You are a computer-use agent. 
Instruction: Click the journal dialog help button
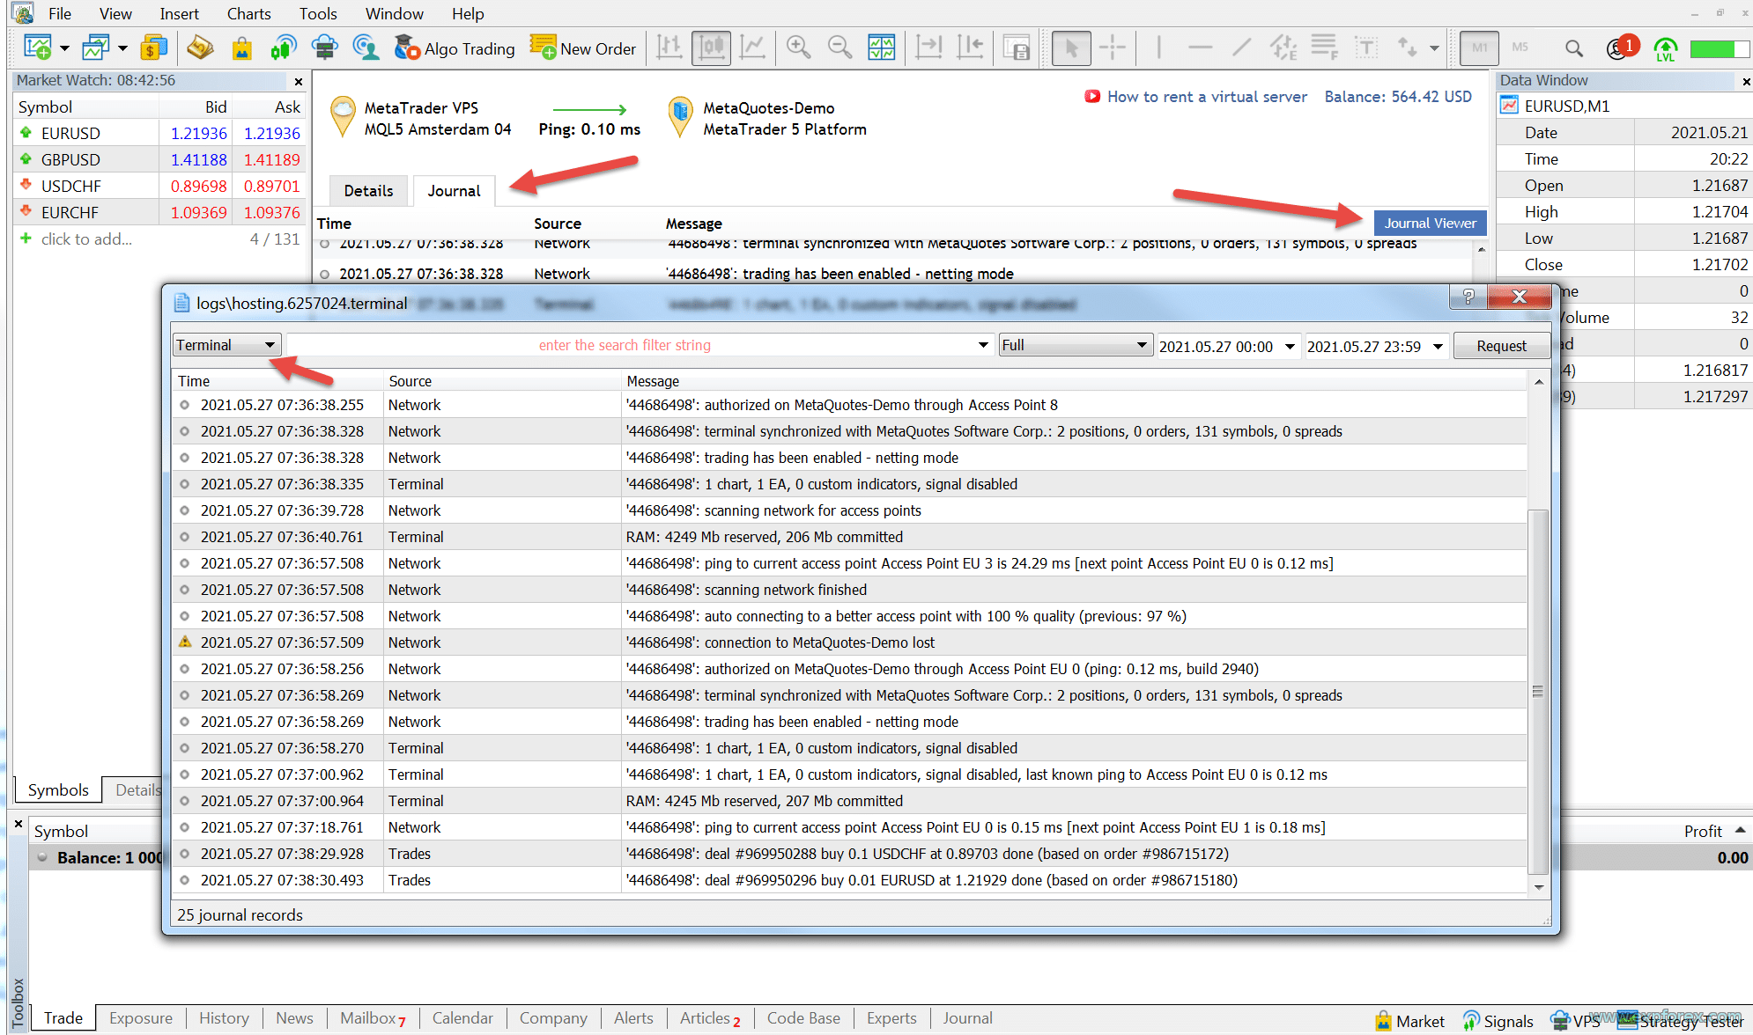[1468, 297]
